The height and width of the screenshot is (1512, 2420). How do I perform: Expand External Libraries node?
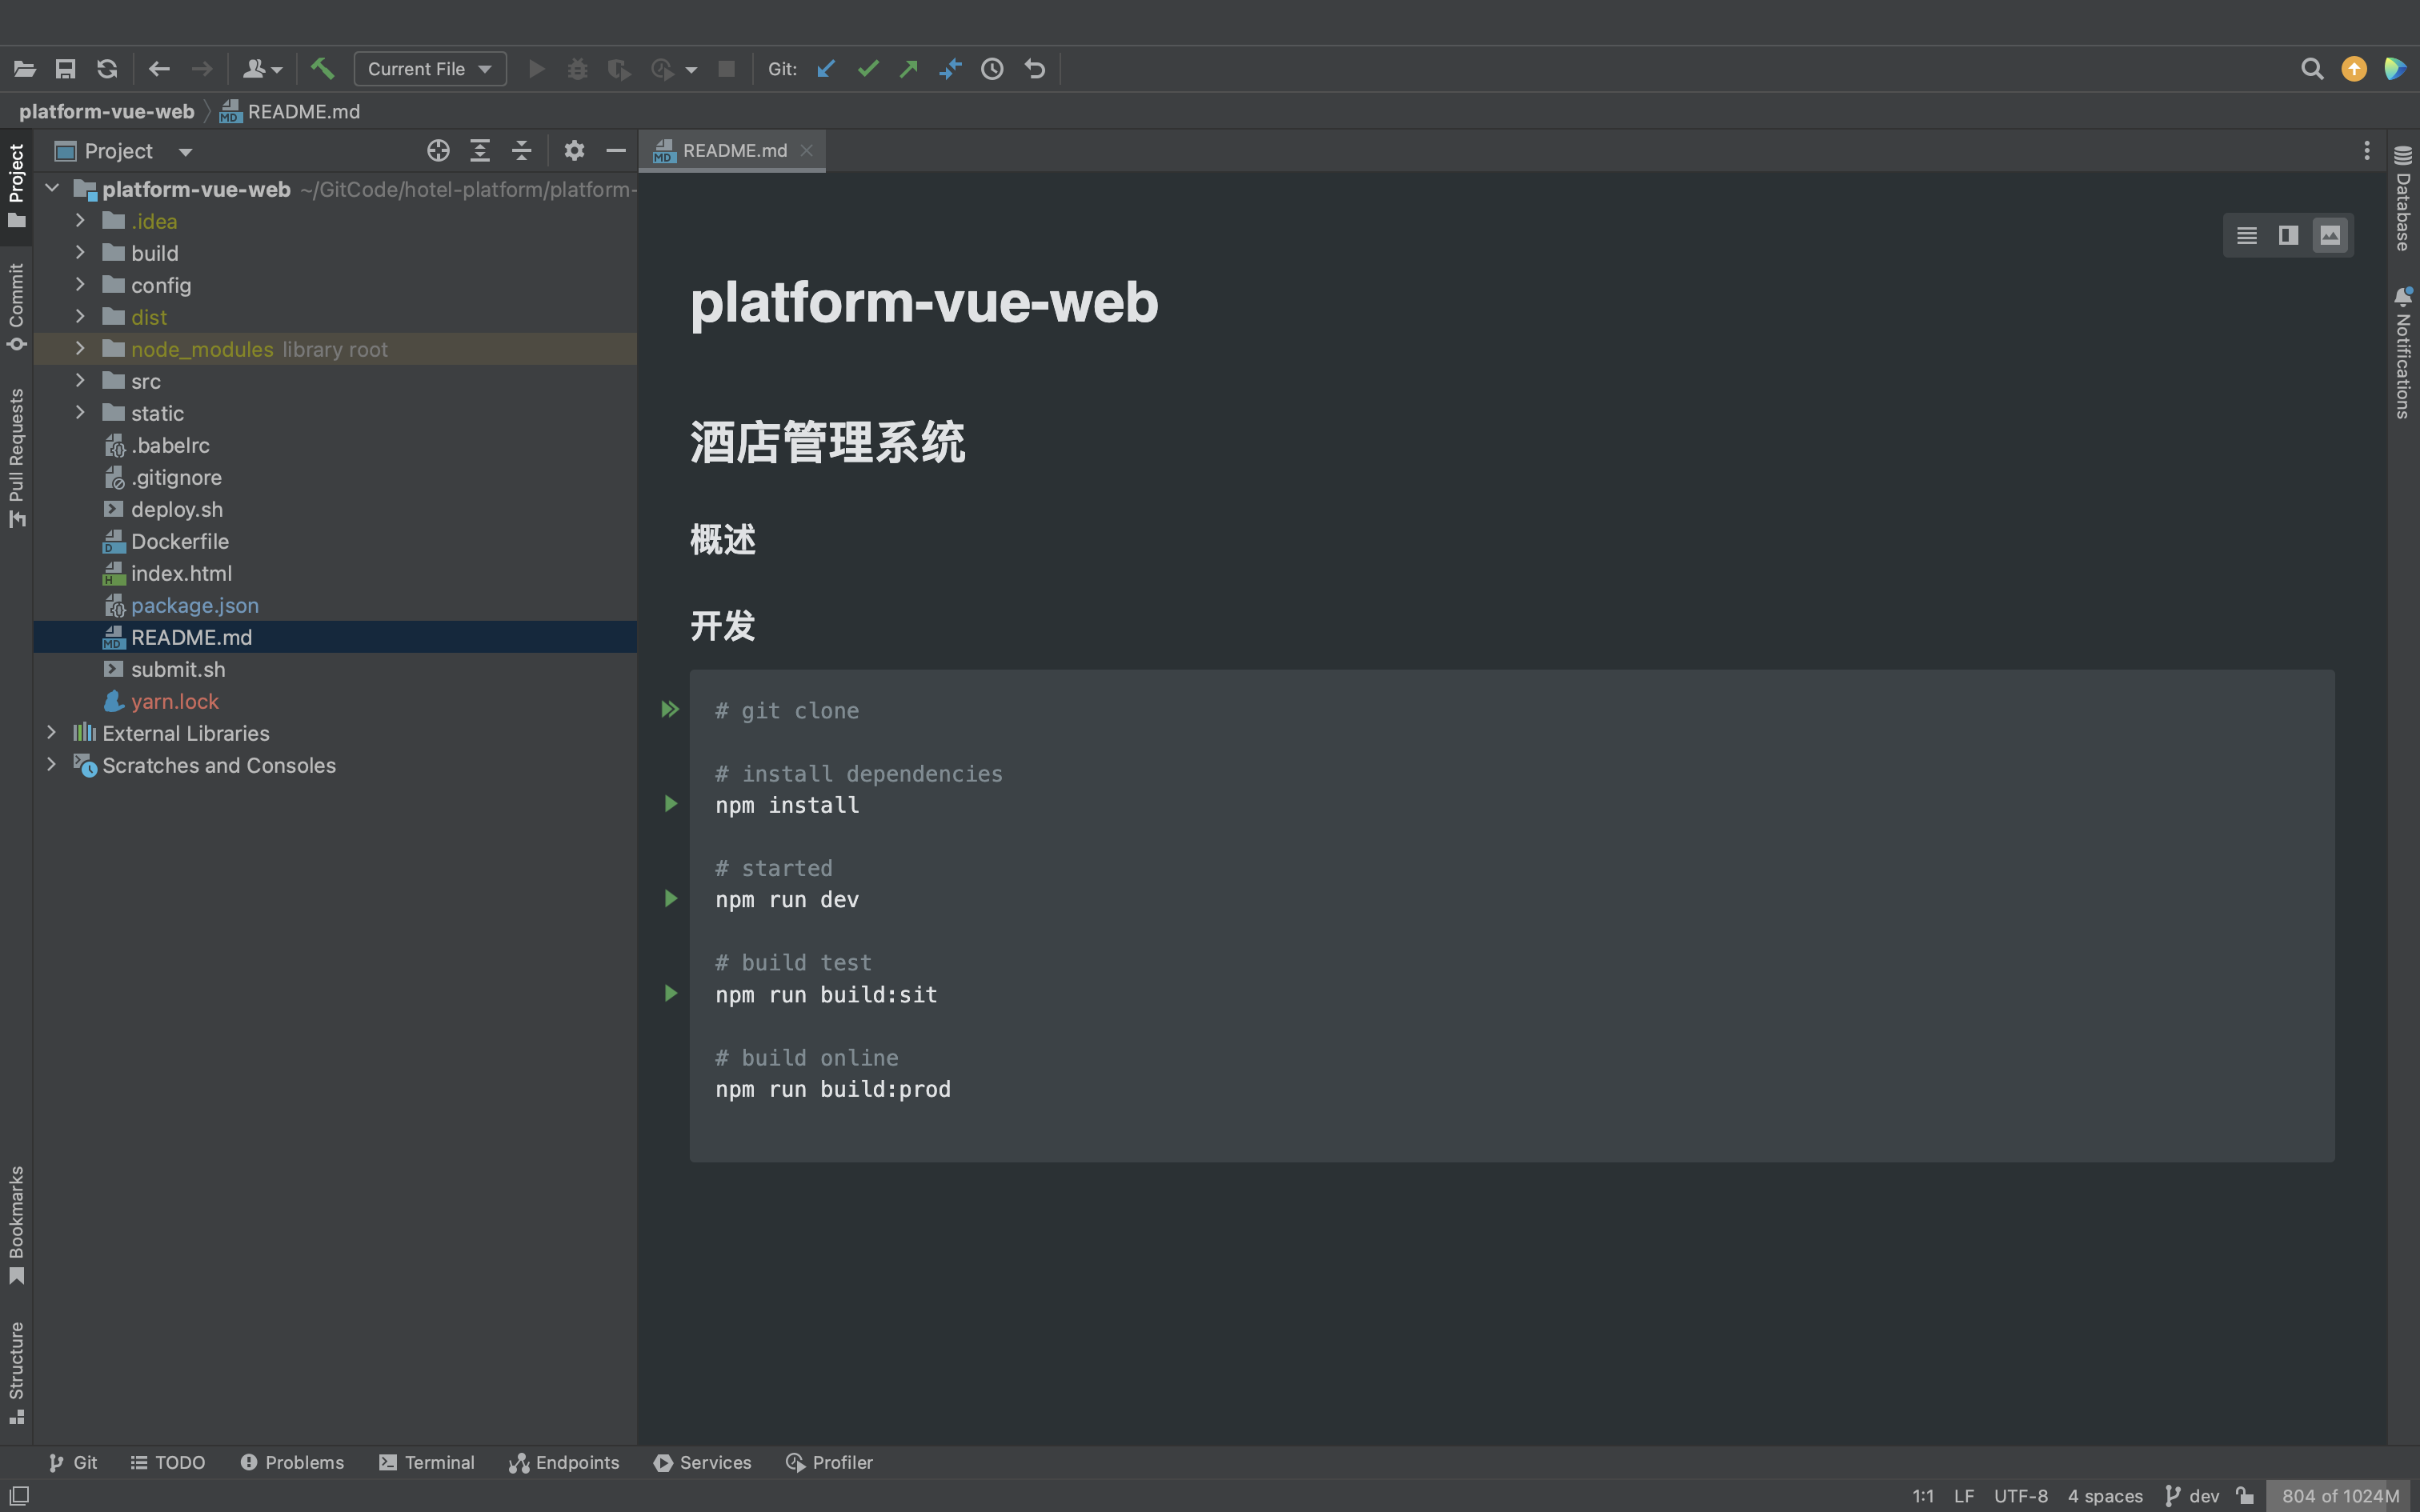(x=52, y=733)
